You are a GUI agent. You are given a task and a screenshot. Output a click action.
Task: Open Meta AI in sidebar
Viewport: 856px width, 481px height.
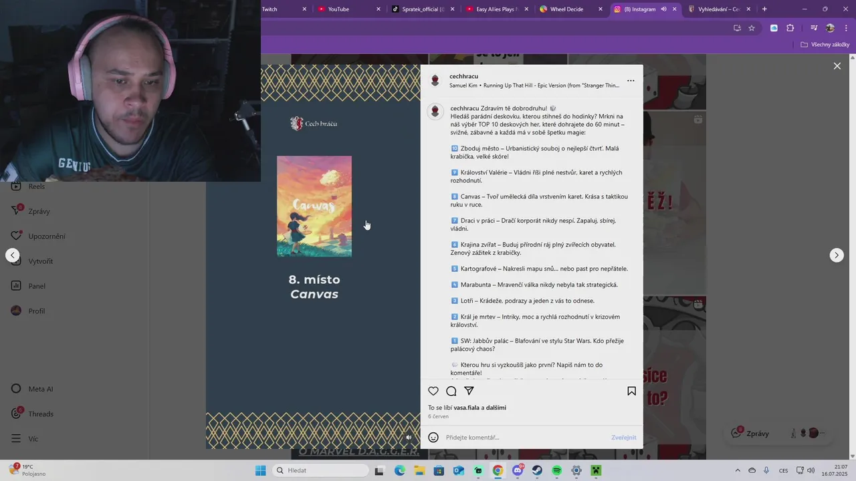click(x=32, y=389)
